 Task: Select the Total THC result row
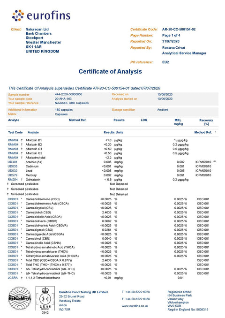(110, 265)
